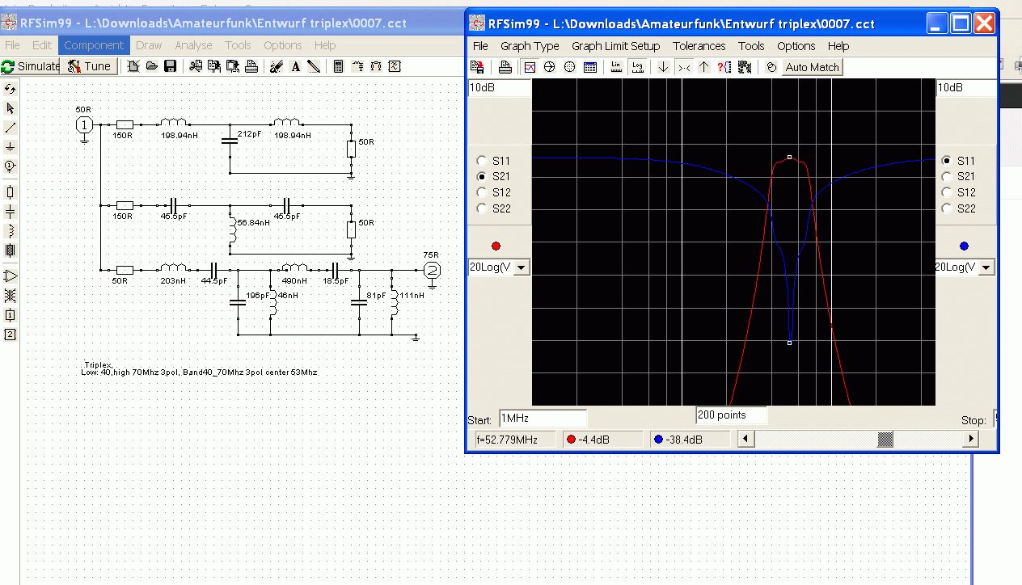
Task: Click the save floppy disk icon
Action: [x=171, y=66]
